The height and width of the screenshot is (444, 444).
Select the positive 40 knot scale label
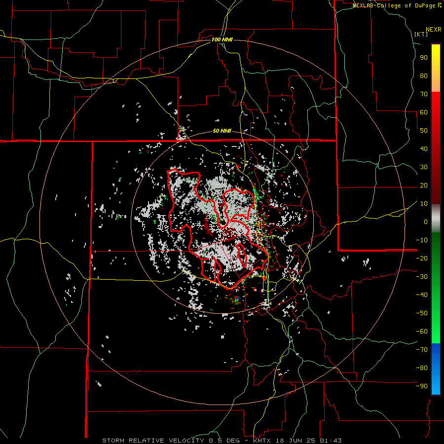[x=424, y=148]
